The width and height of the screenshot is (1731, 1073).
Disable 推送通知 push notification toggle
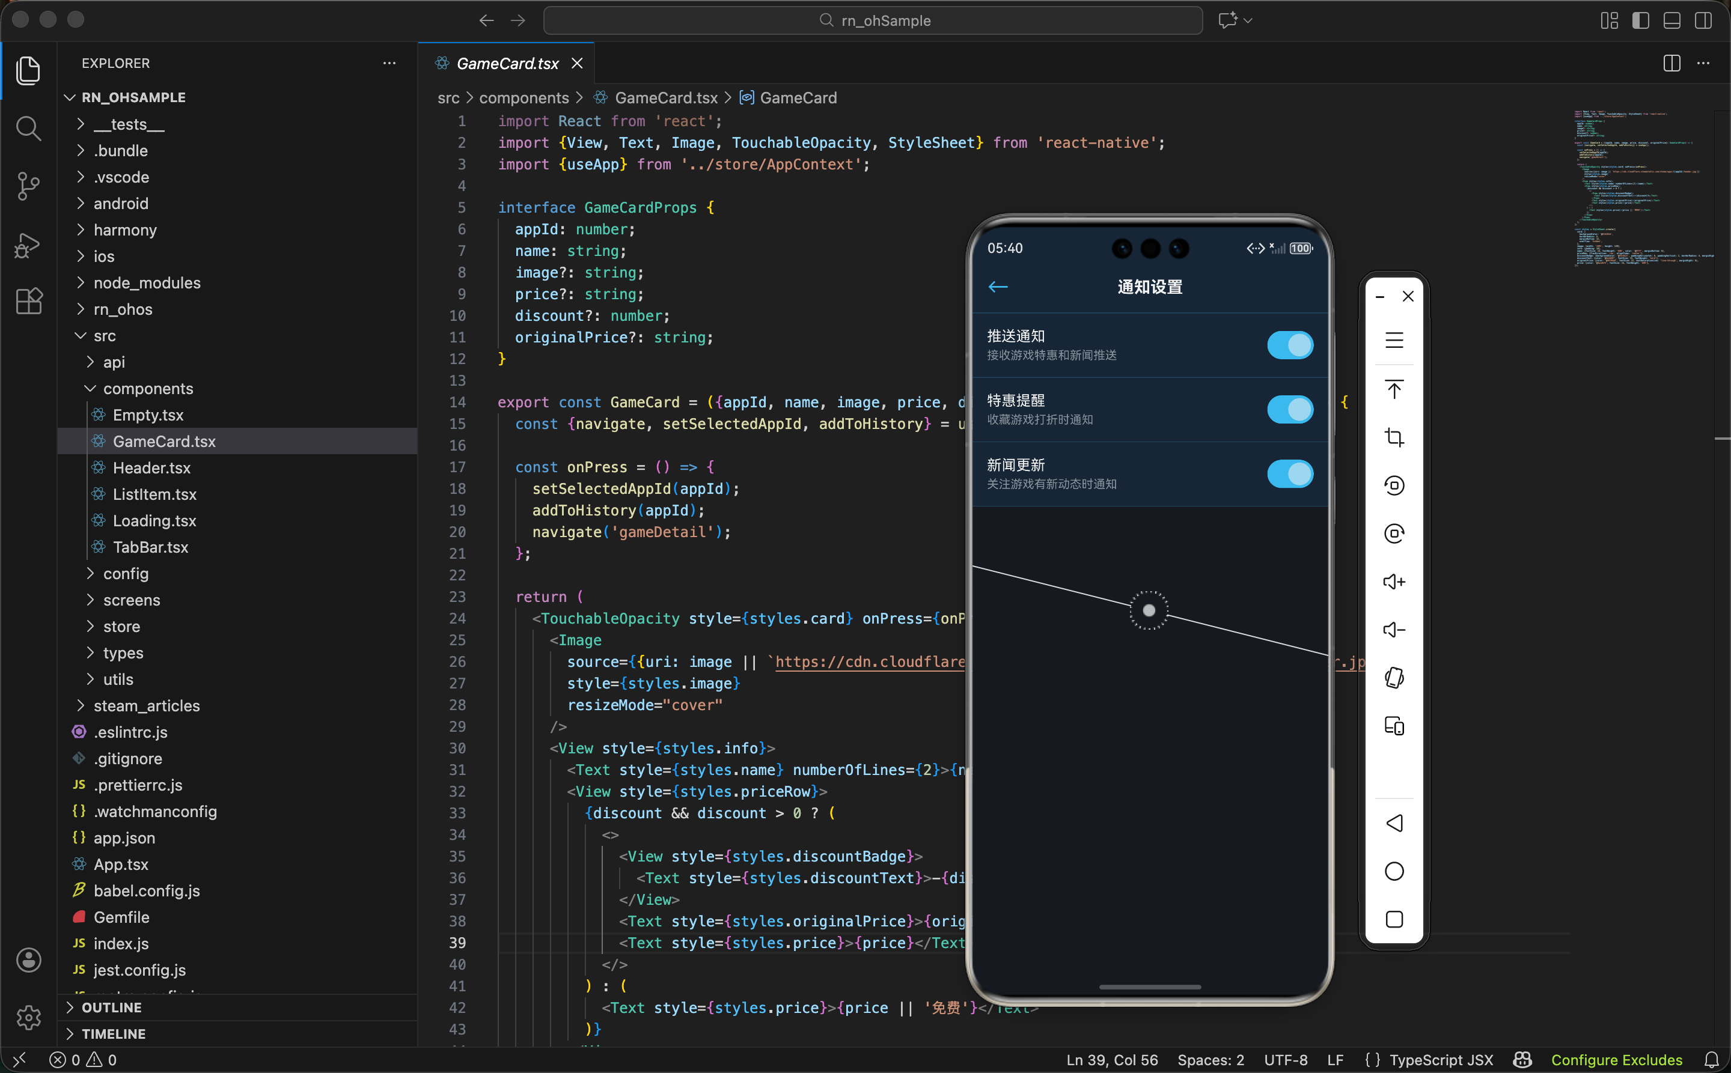pyautogui.click(x=1289, y=345)
